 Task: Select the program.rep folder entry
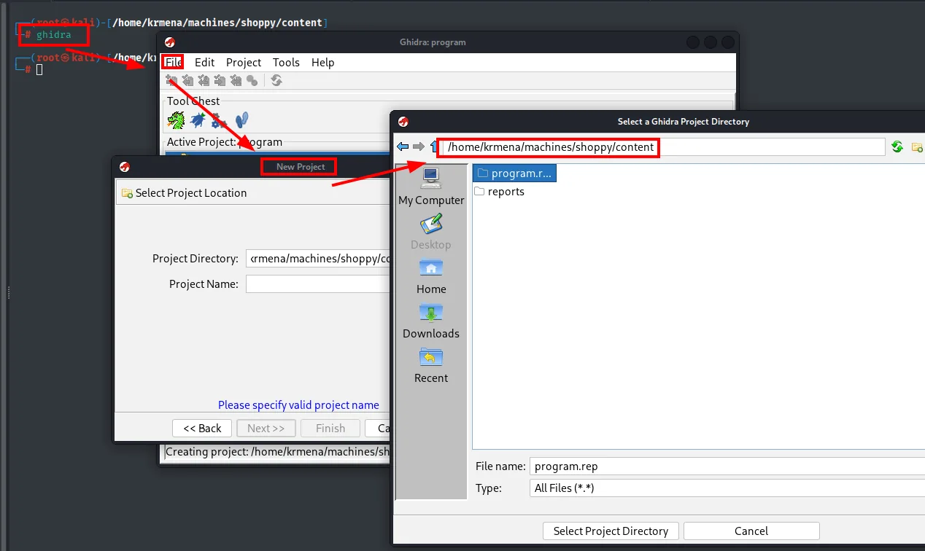(x=514, y=173)
